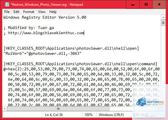Click the horizontal scrollbar thumb
The image size is (168, 120).
[x=58, y=109]
